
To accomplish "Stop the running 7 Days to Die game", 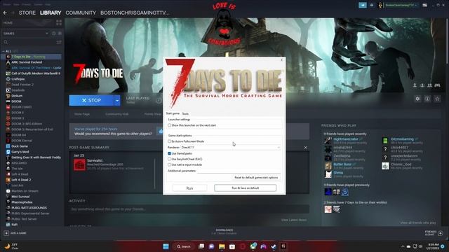I will [91, 101].
